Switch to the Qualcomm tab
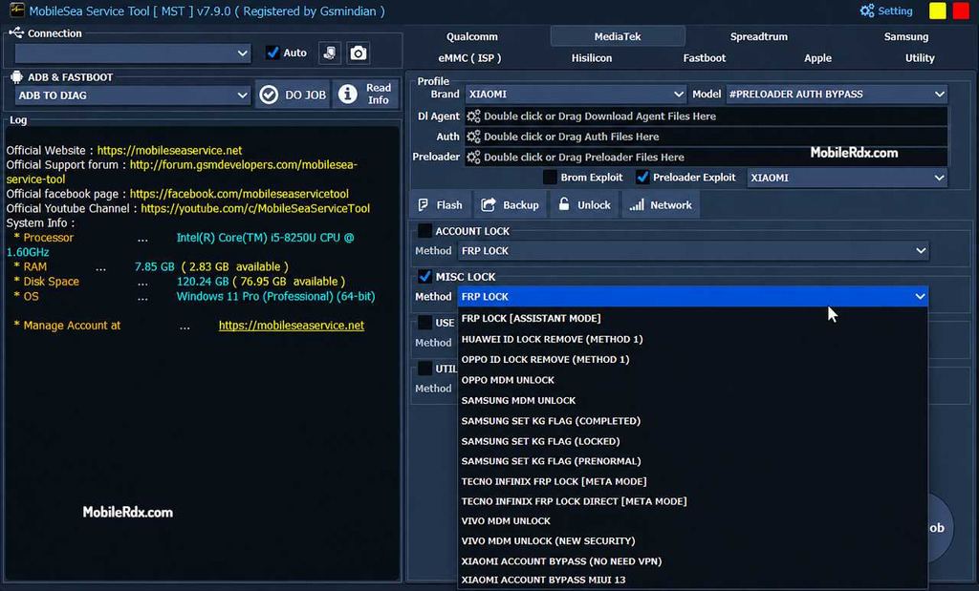Screen dimensions: 979x591 coord(472,37)
